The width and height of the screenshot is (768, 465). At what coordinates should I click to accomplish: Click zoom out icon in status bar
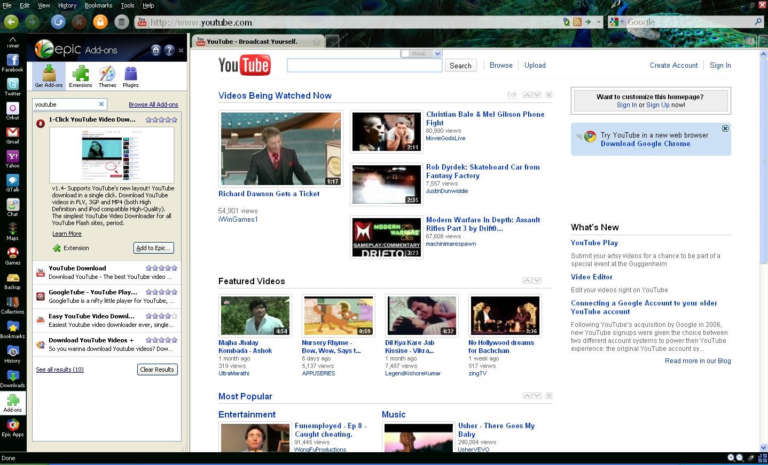[740, 458]
